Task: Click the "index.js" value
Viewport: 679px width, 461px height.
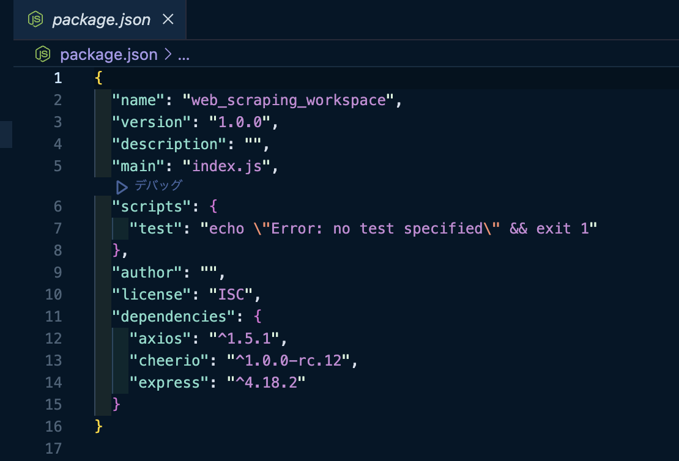Action: coord(227,167)
